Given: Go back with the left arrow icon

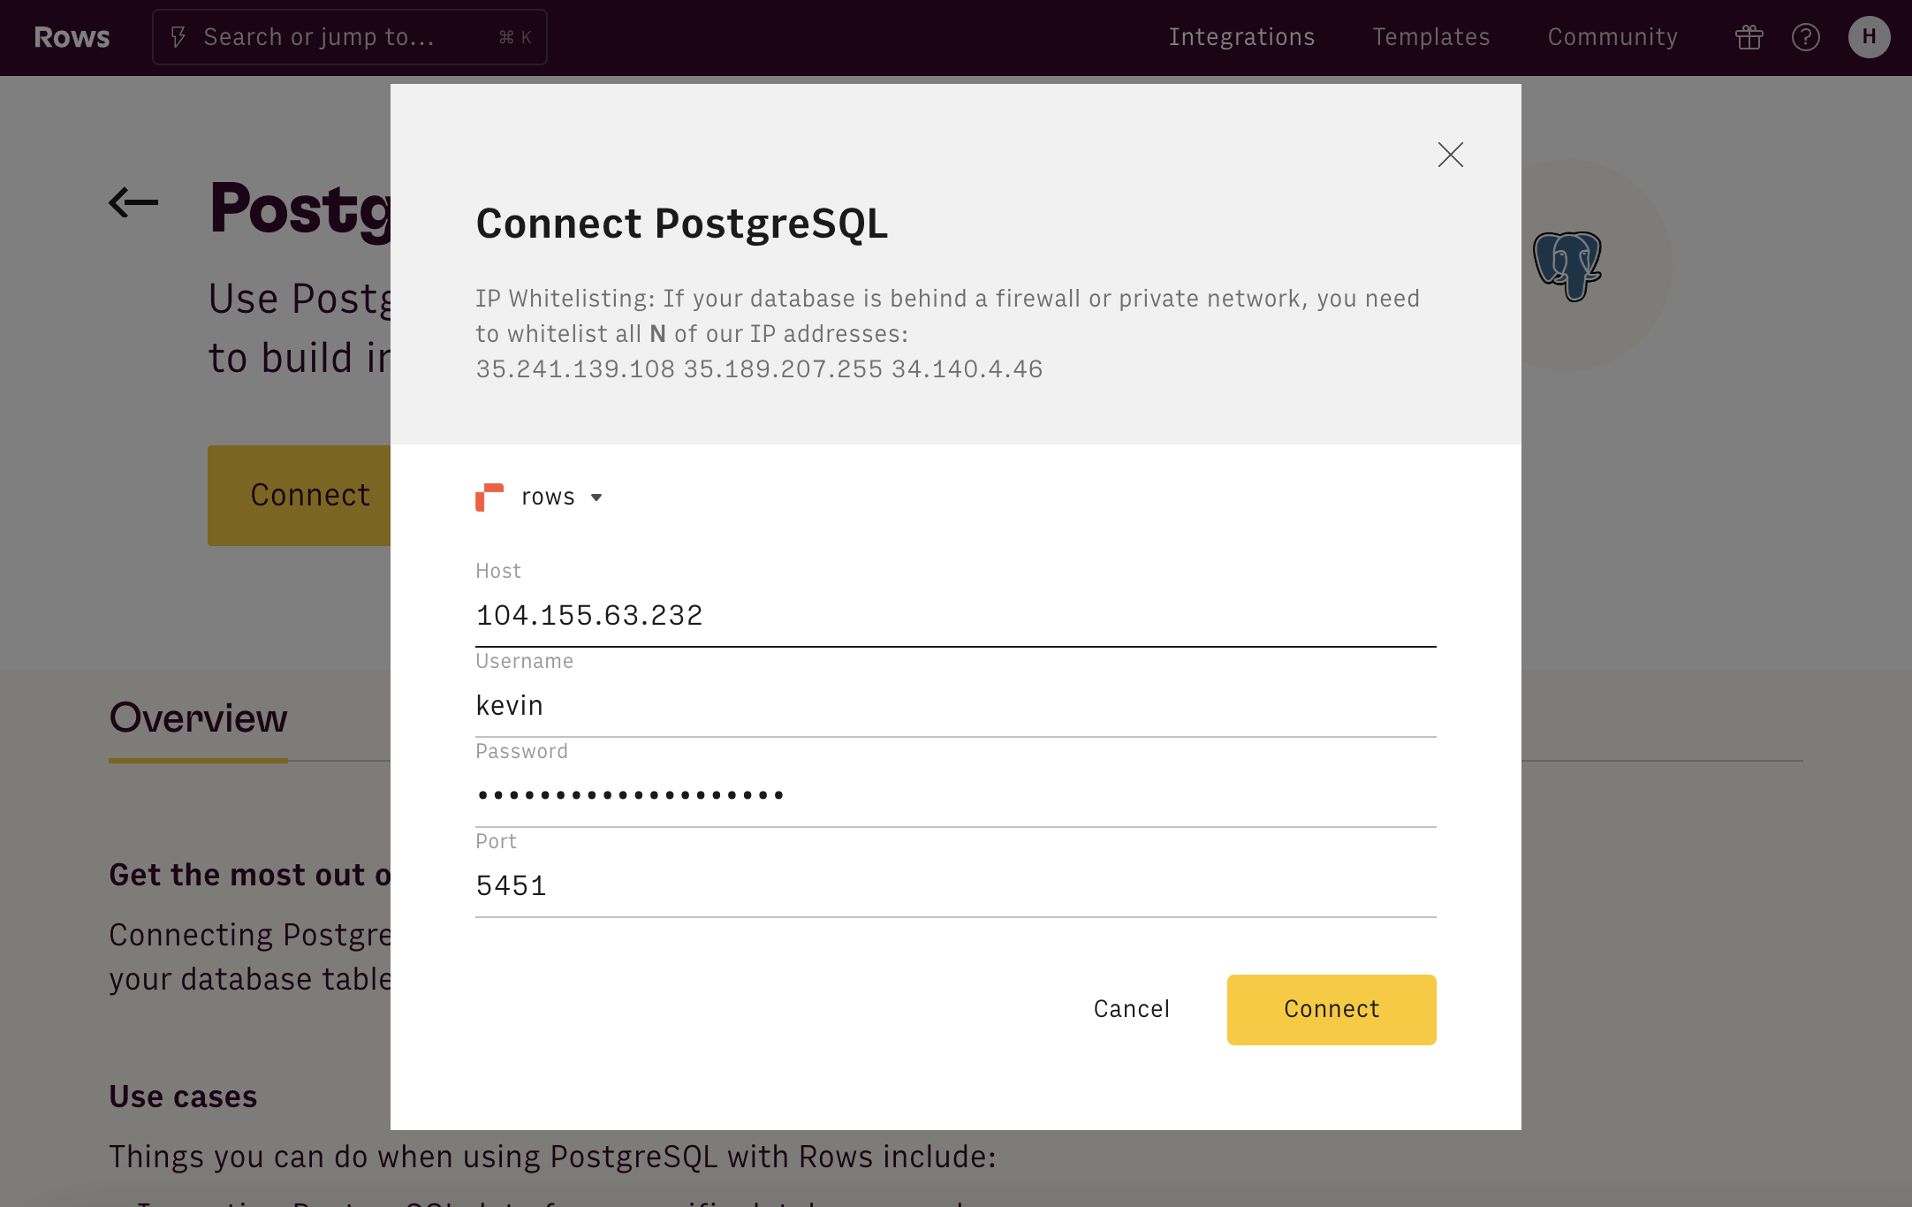Looking at the screenshot, I should (x=133, y=203).
